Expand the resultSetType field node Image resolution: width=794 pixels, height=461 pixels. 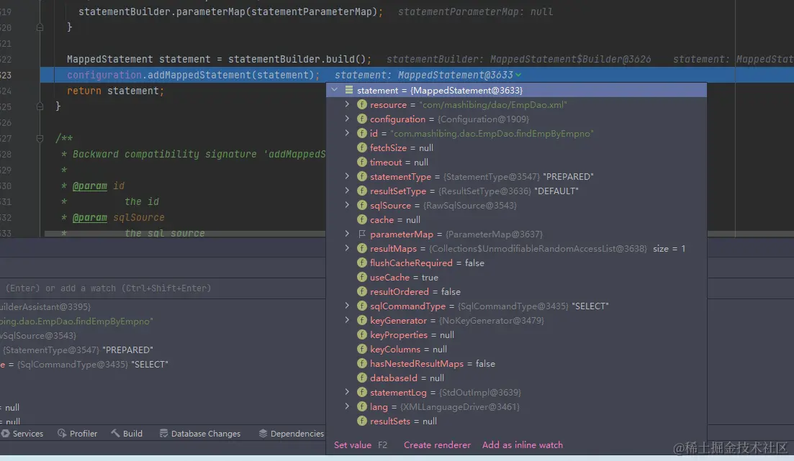[x=347, y=191]
